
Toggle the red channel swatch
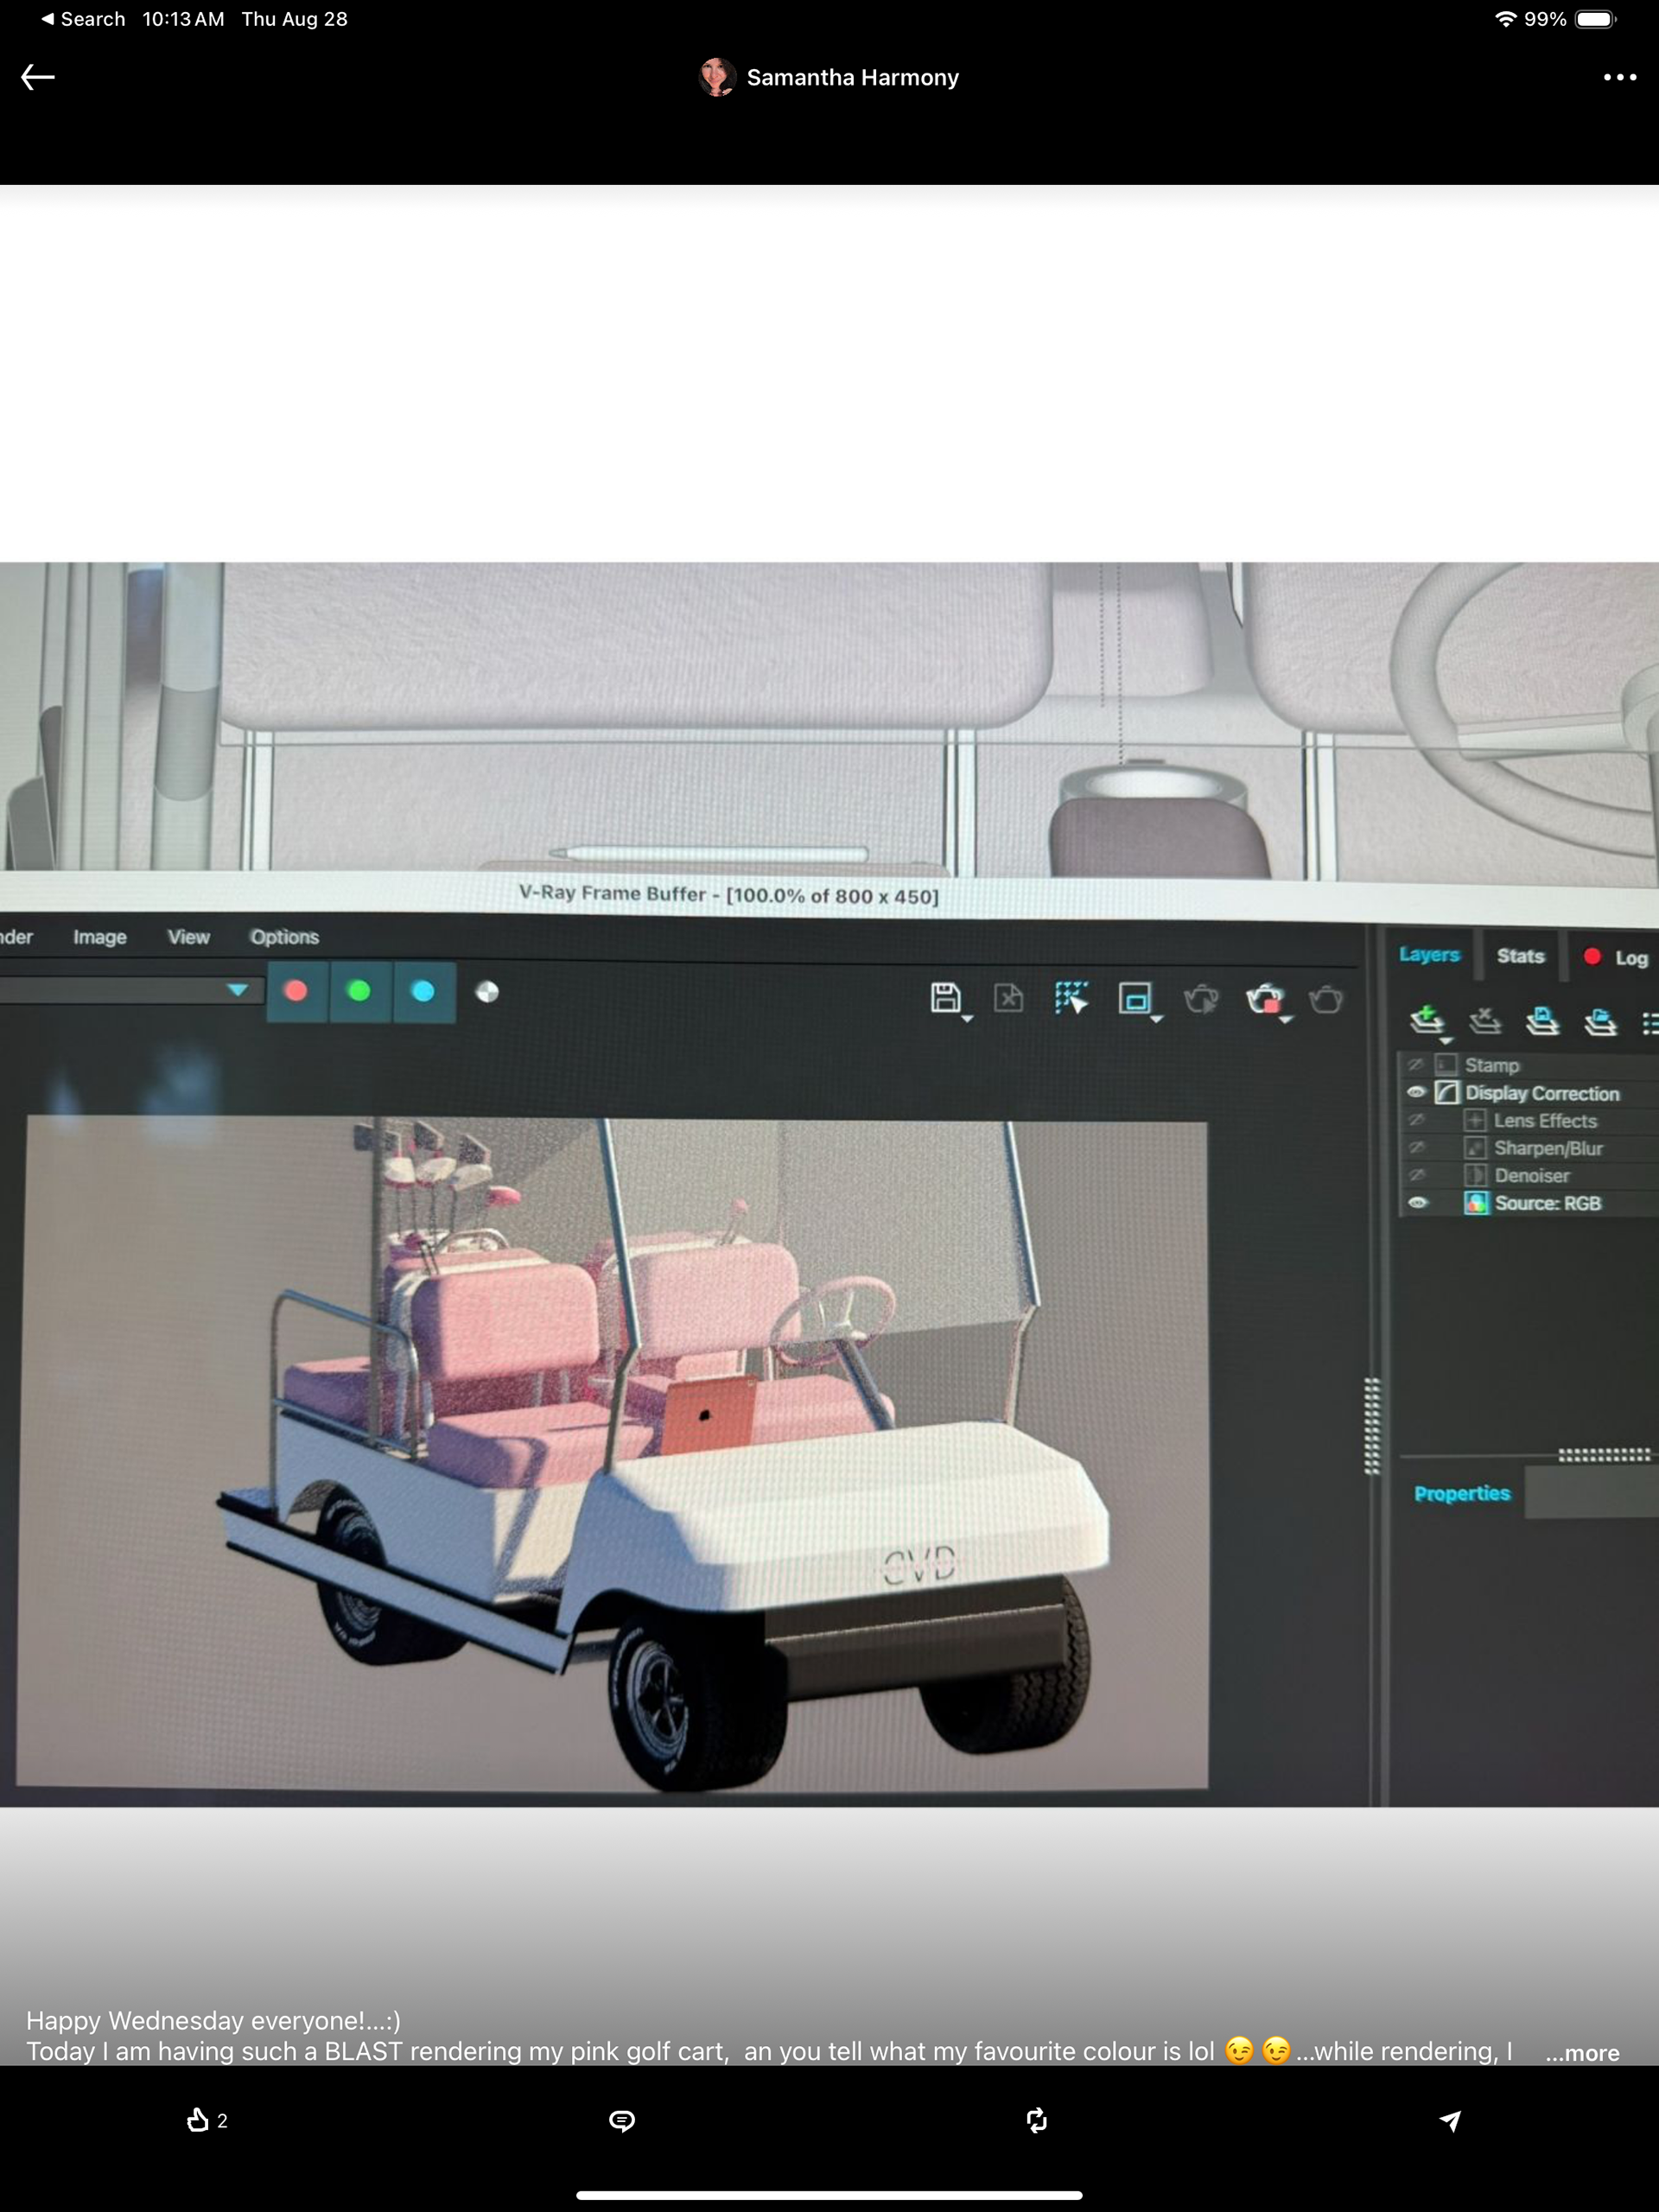[296, 991]
